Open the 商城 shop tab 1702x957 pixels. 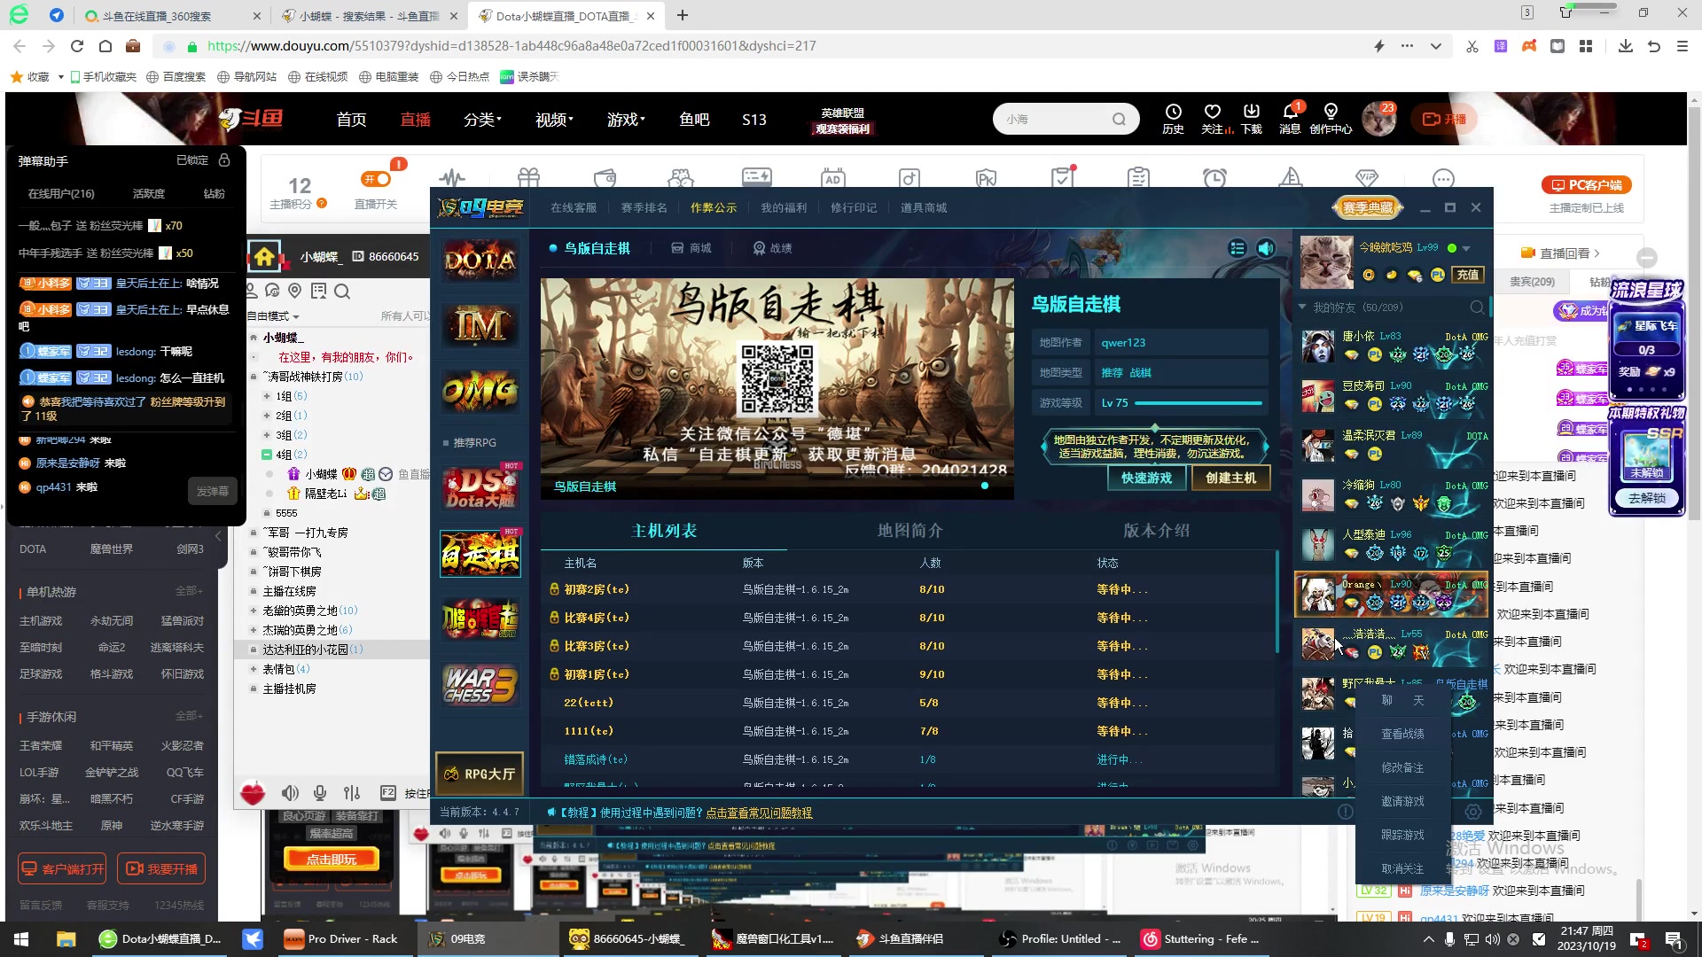[x=691, y=248]
